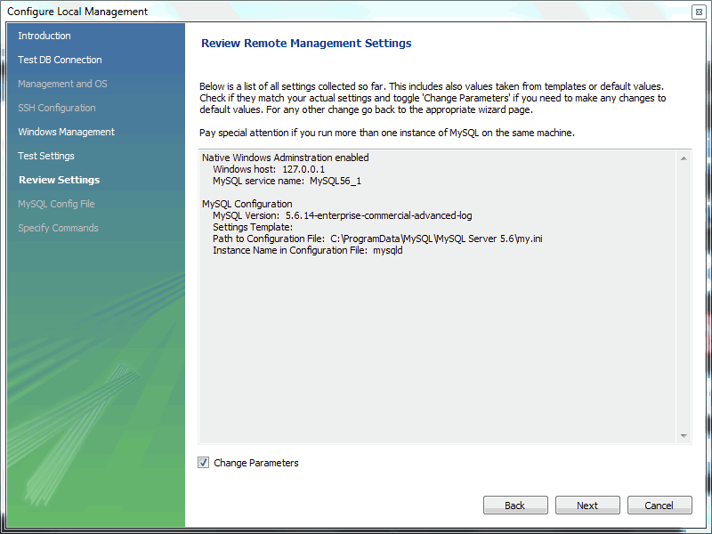This screenshot has width=712, height=534.
Task: Select the Introduction step in sidebar
Action: click(44, 36)
